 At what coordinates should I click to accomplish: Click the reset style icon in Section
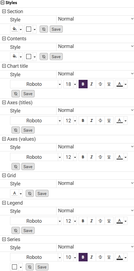click(44, 29)
